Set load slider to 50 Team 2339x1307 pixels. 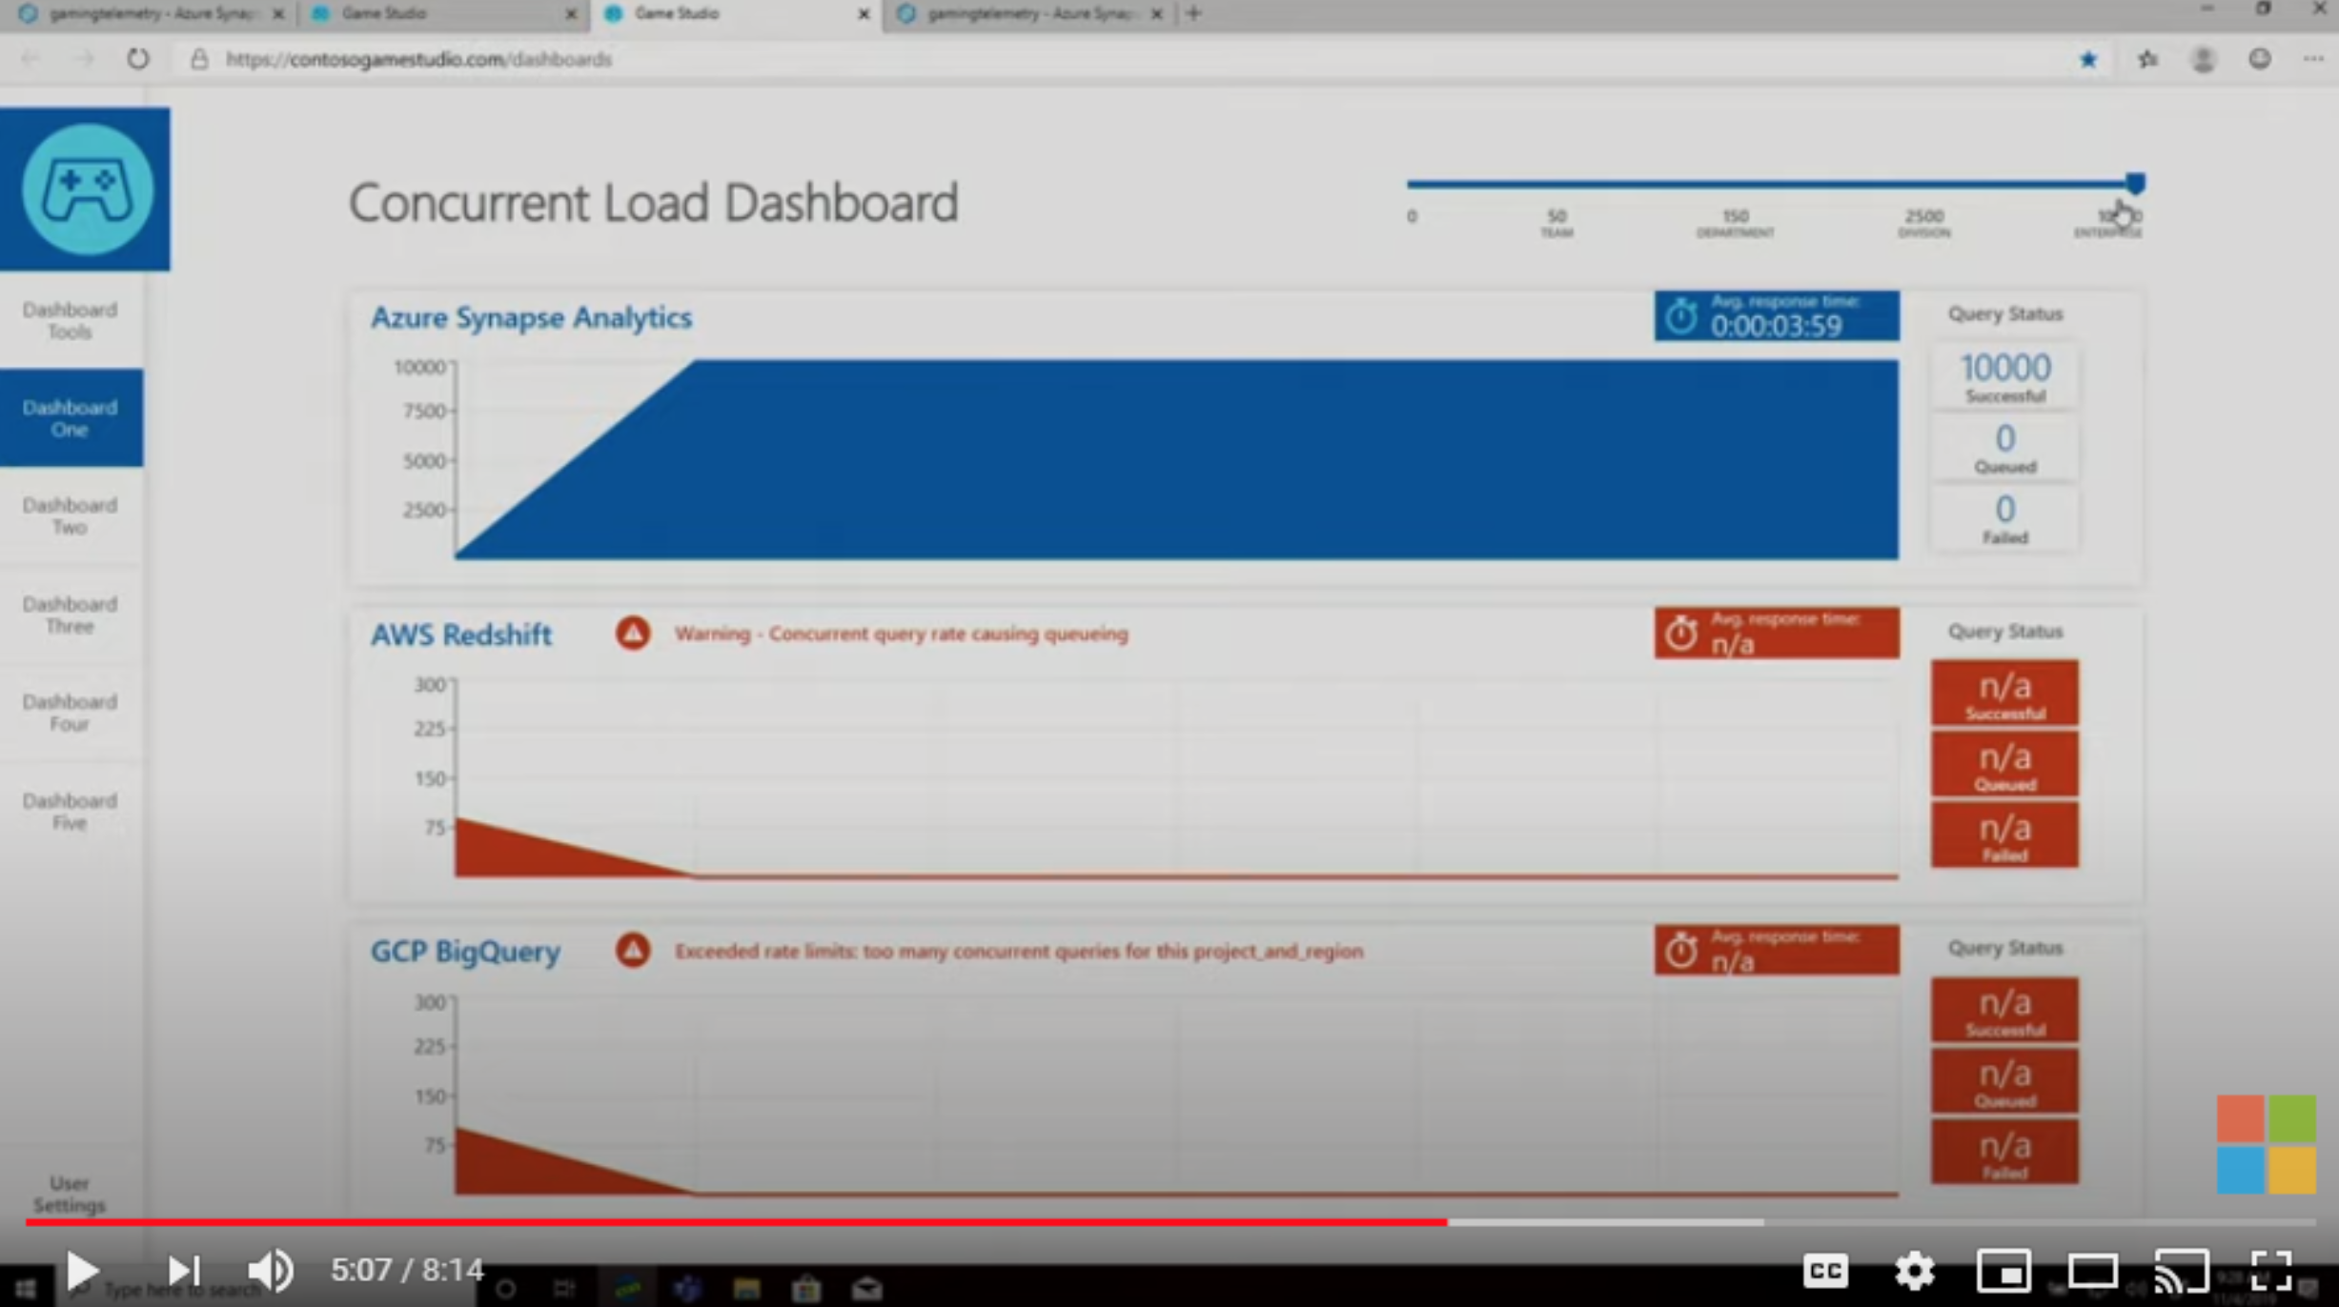(x=1556, y=223)
